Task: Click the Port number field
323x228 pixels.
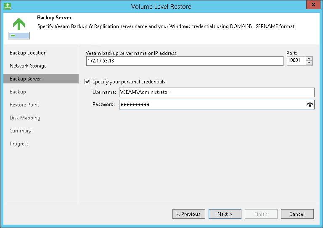Action: tap(296, 61)
